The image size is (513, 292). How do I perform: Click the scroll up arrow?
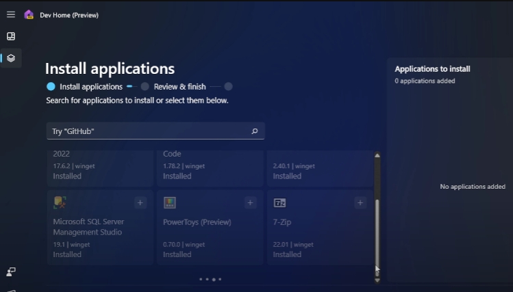[377, 155]
